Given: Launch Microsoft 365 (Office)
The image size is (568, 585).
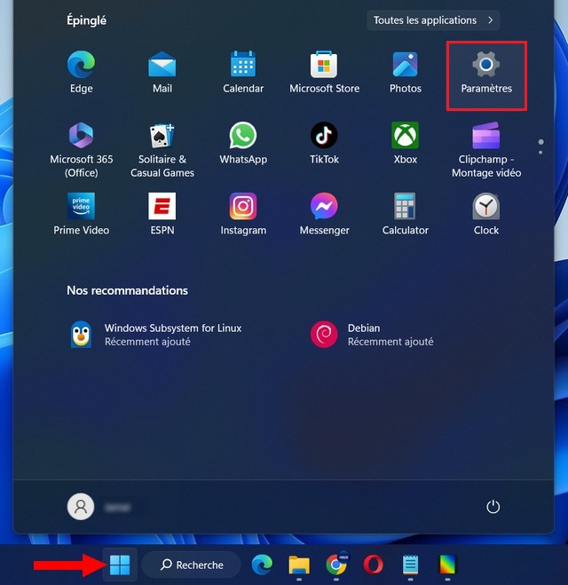Looking at the screenshot, I should click(81, 150).
